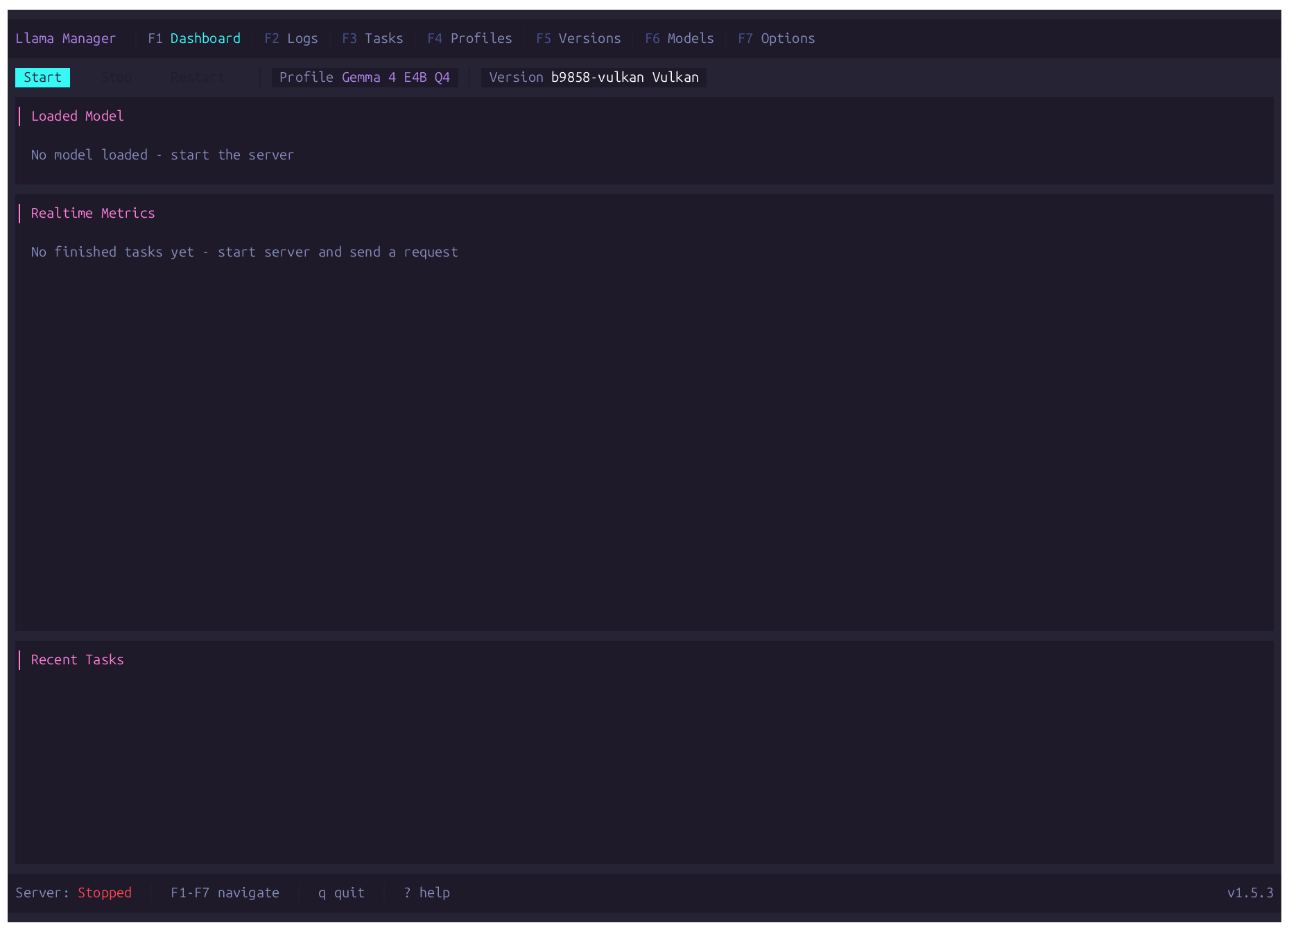
Task: Click the Llama Manager title
Action: coord(66,39)
